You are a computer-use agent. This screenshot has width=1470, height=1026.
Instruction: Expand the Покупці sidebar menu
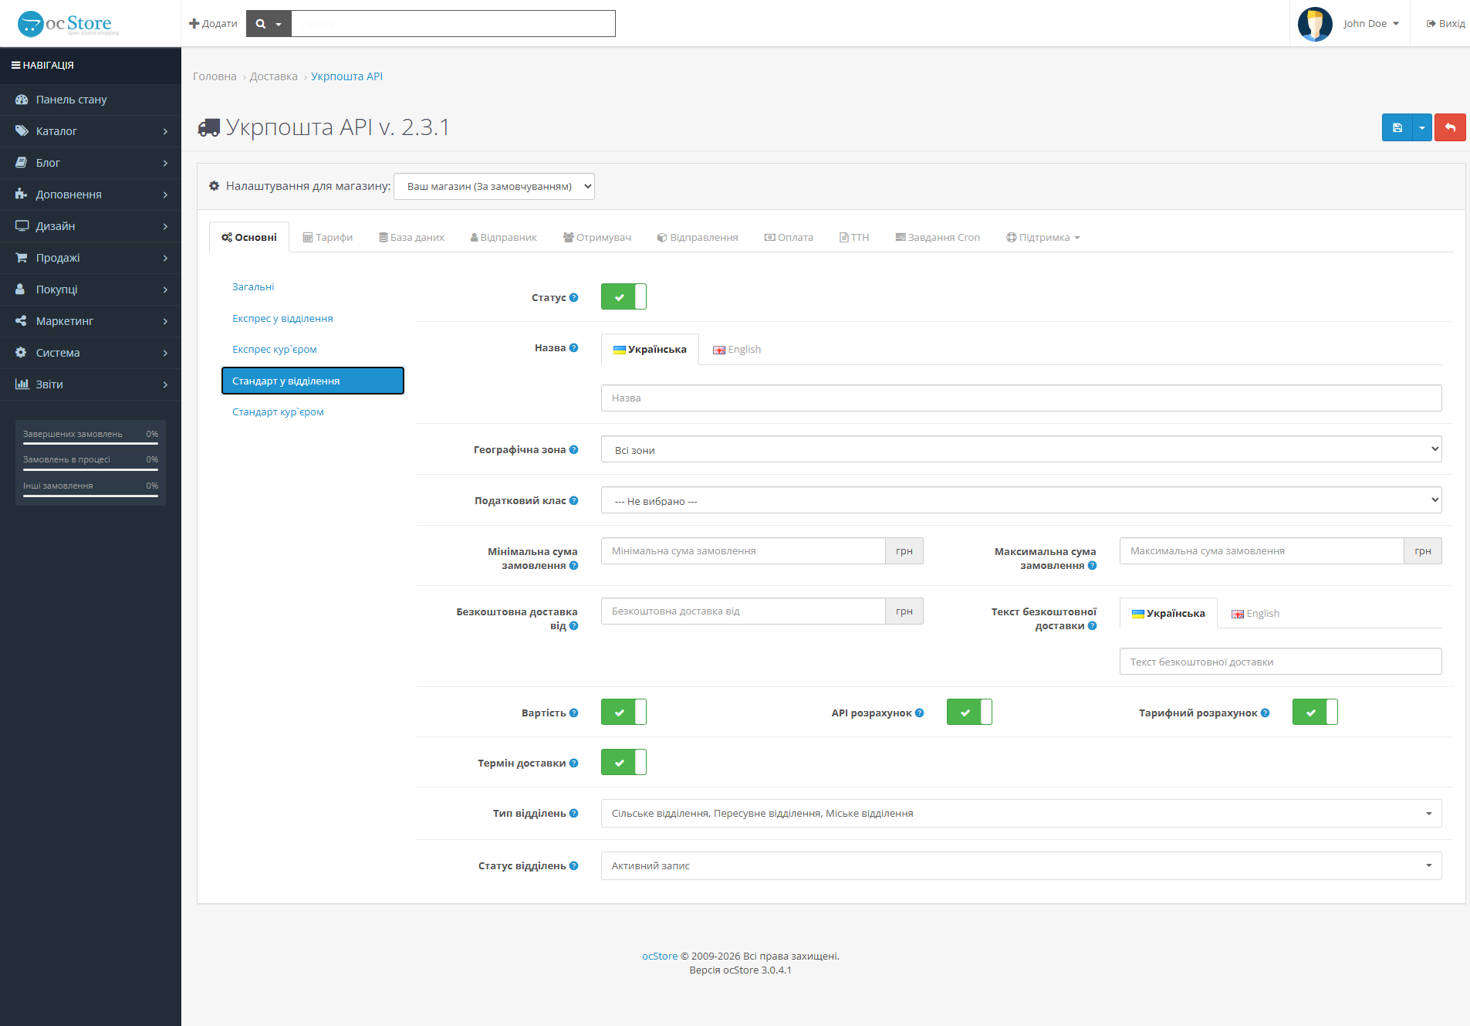point(90,290)
